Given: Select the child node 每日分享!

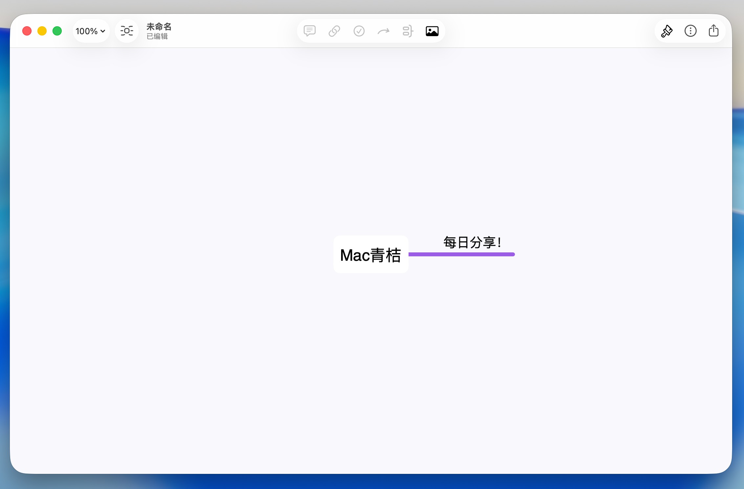Looking at the screenshot, I should 472,243.
